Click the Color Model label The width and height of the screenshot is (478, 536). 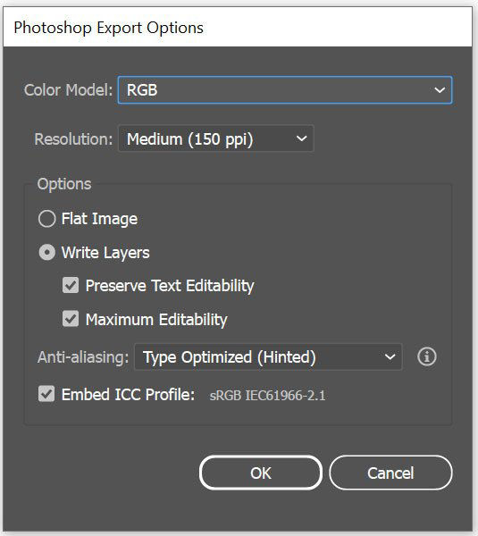(68, 90)
